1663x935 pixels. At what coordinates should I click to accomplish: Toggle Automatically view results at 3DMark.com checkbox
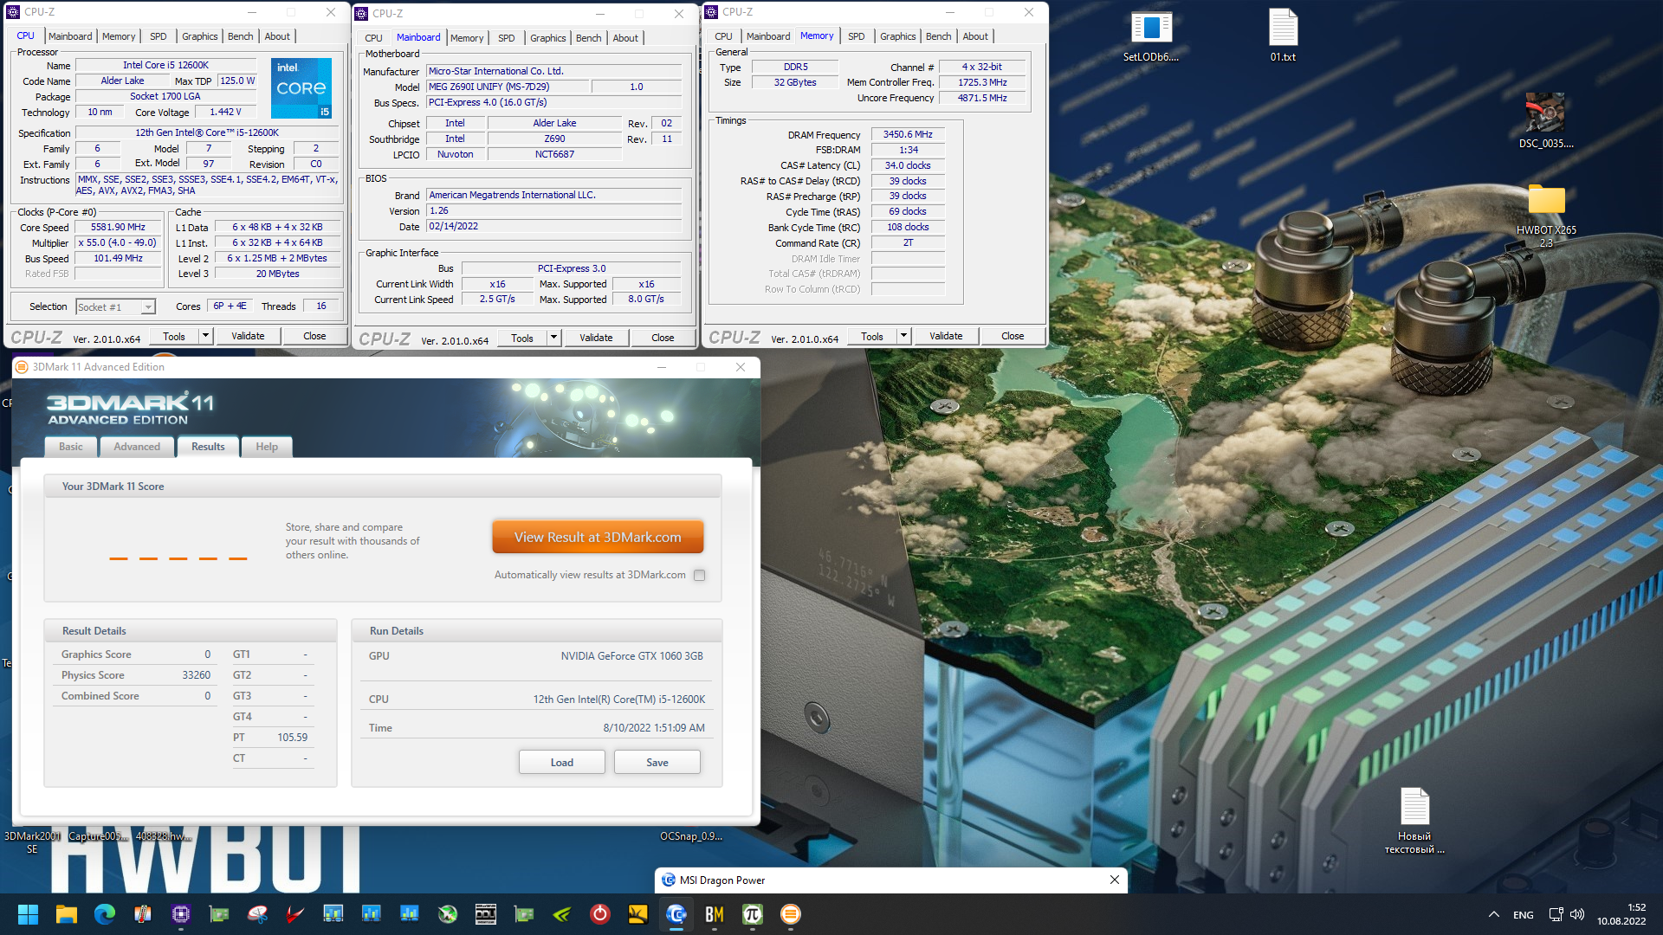pyautogui.click(x=699, y=575)
